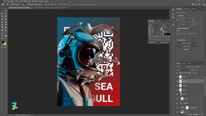Switch to the Libraries tab

[x=194, y=9]
